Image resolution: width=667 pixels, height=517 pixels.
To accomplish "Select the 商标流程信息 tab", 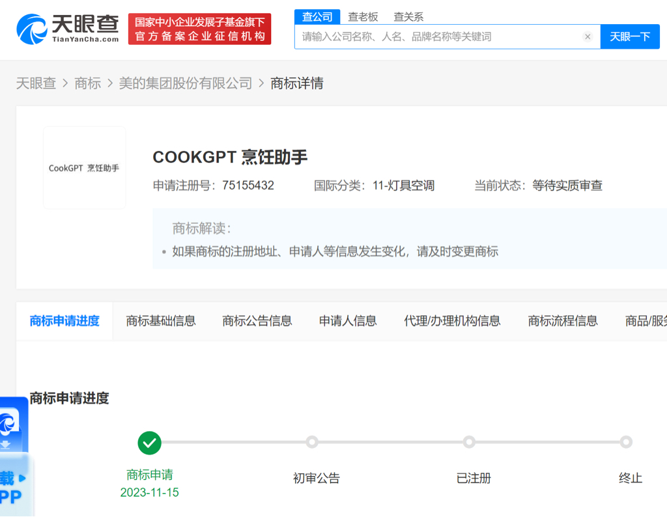I will click(562, 321).
